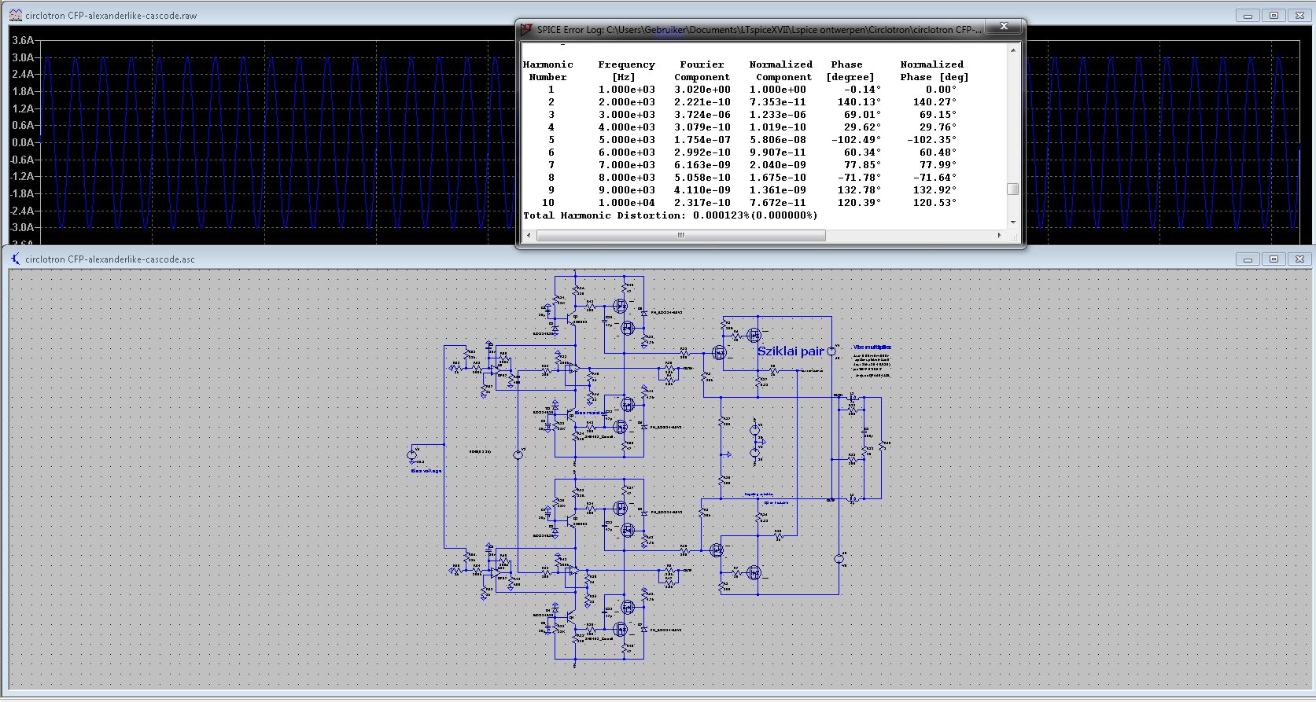Close the SPICE Error Log window
The width and height of the screenshot is (1316, 702).
[1004, 27]
